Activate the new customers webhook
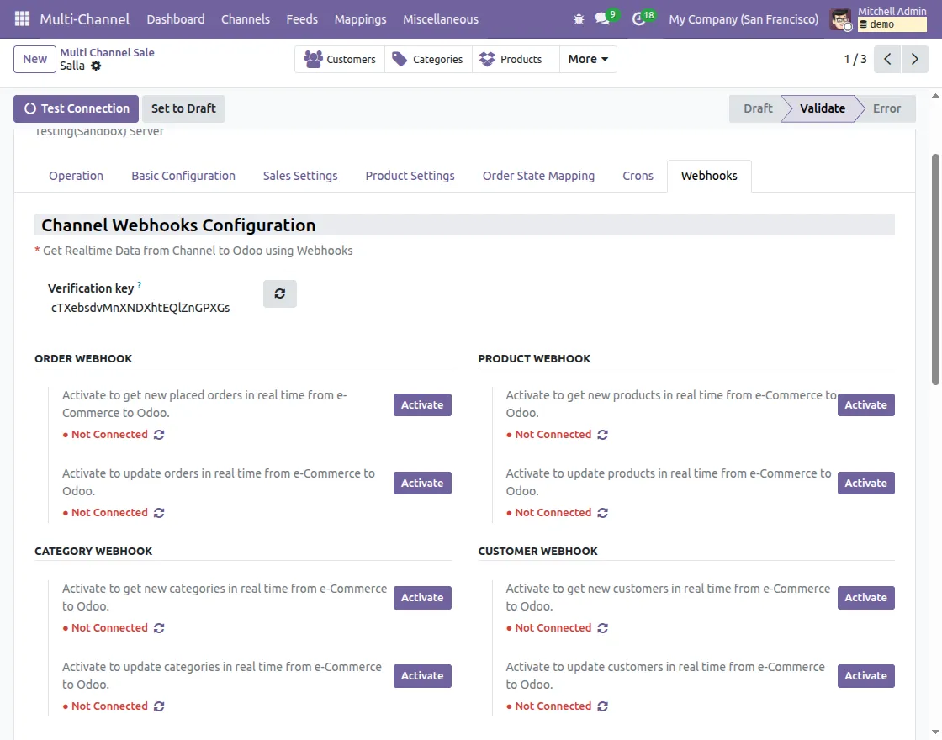 tap(865, 597)
